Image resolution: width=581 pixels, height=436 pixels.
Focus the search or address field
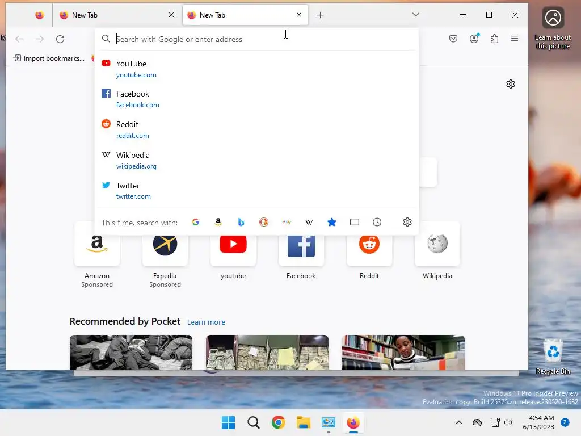pyautogui.click(x=257, y=39)
